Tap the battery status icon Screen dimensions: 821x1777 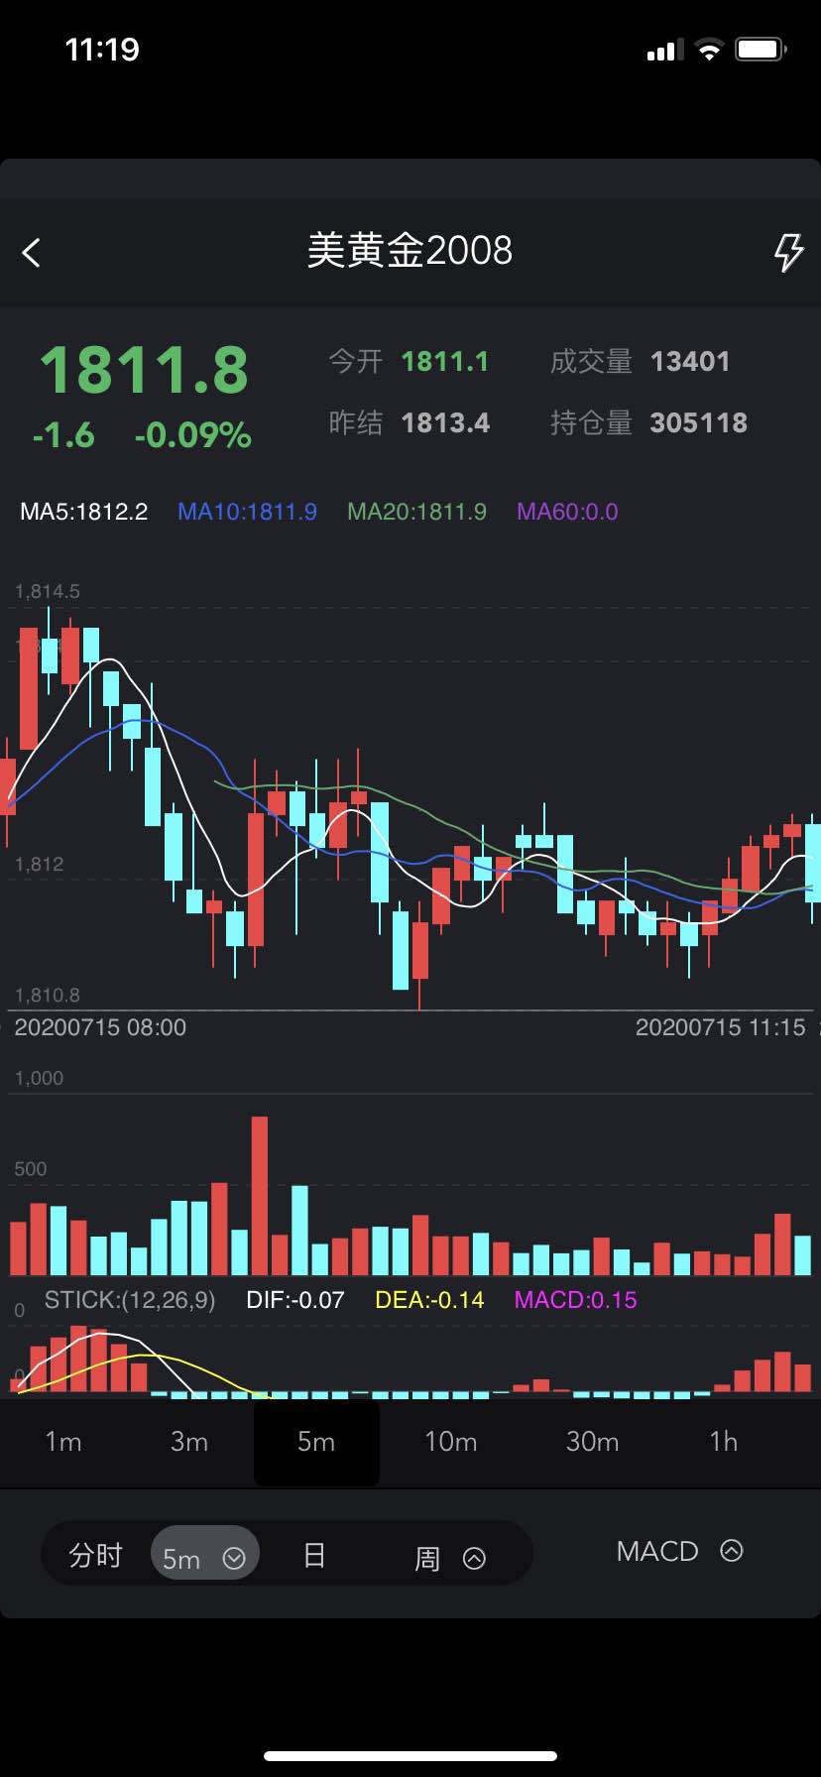[x=761, y=50]
